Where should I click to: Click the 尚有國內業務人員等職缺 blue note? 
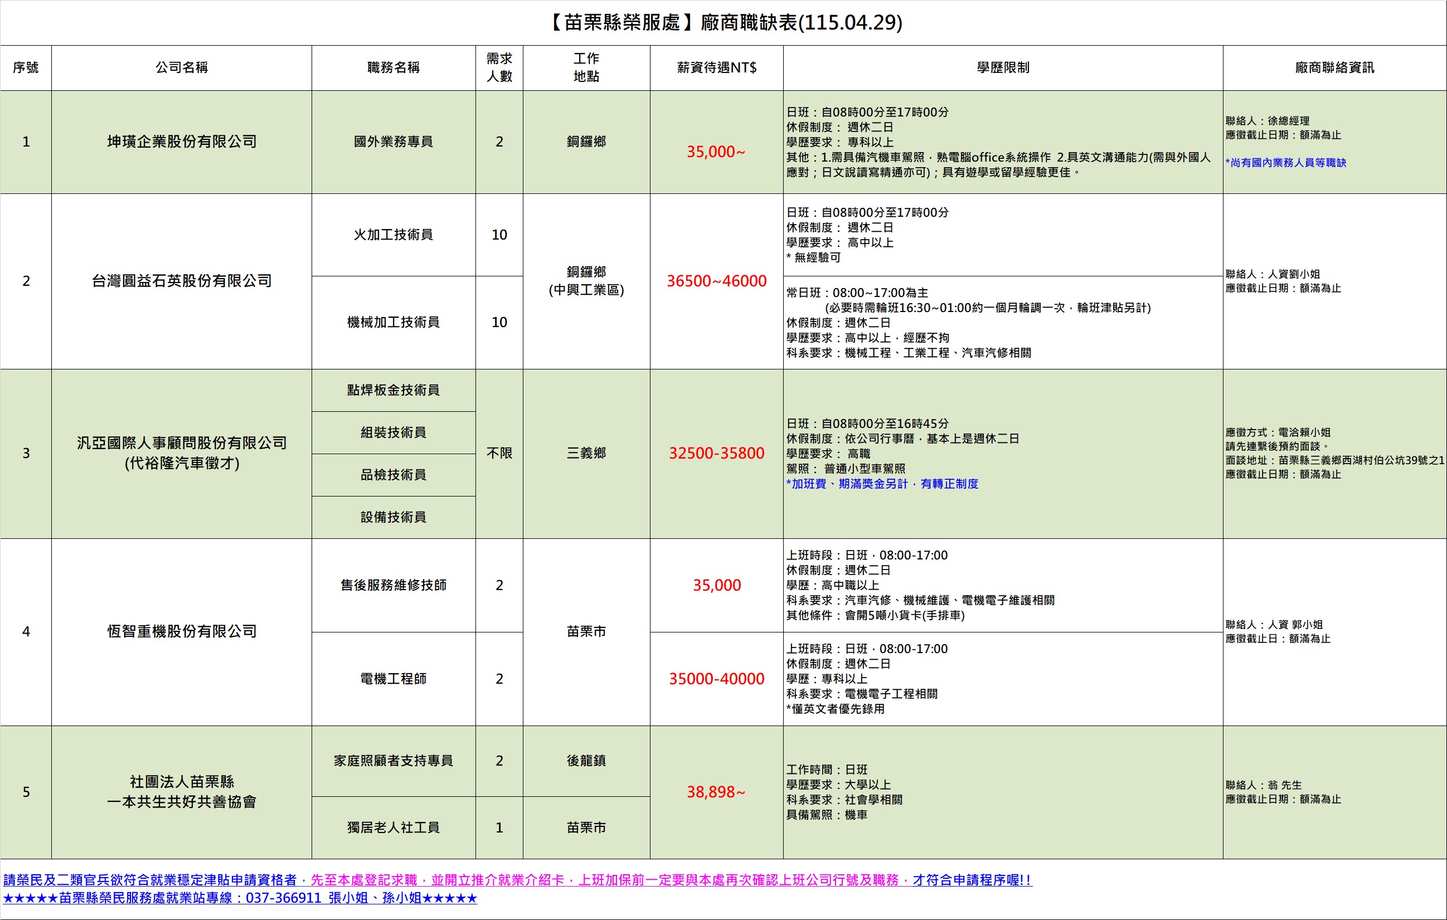pos(1286,163)
